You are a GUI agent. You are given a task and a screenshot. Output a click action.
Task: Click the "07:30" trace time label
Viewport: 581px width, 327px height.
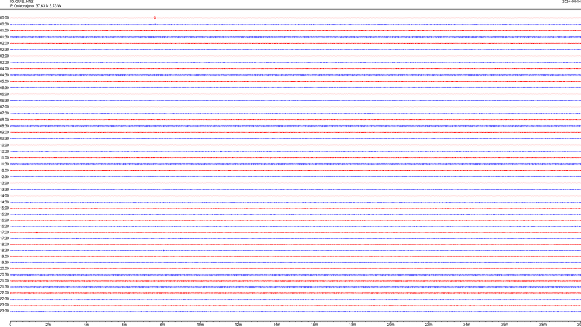tap(4, 113)
